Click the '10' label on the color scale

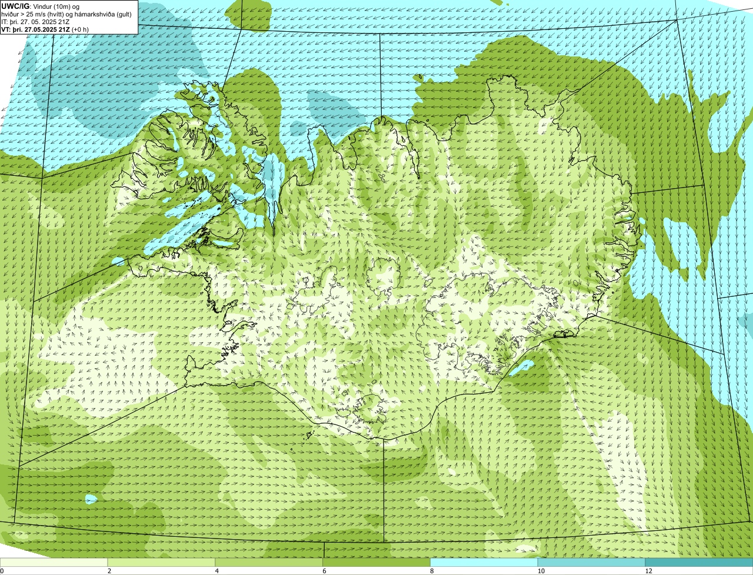541,571
